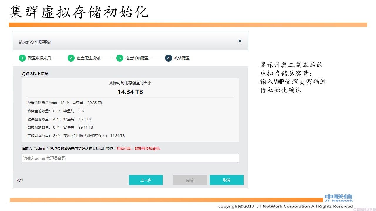This screenshot has width=376, height=211.
Task: Click the 4/4 page indicator
Action: (x=20, y=180)
